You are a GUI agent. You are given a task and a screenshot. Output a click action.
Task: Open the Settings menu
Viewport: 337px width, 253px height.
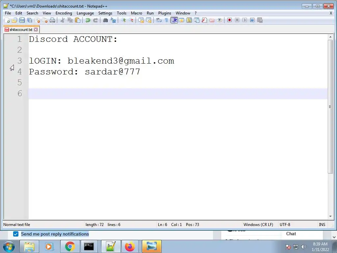[105, 13]
